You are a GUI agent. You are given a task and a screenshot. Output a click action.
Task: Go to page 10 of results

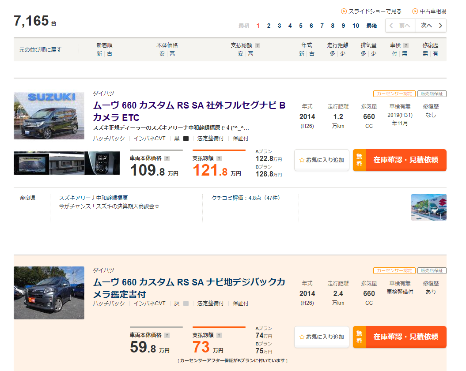(356, 26)
